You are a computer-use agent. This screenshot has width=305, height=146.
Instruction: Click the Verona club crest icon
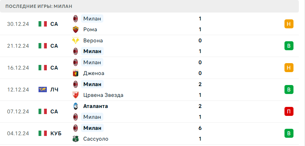76,41
